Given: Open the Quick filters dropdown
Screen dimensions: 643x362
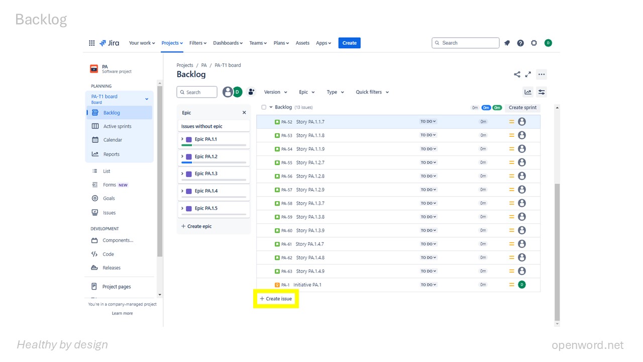Looking at the screenshot, I should click(x=373, y=92).
